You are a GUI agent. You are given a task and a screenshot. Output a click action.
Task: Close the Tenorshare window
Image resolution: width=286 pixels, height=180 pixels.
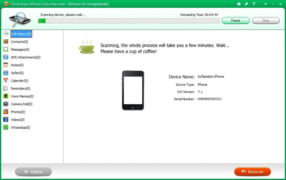pyautogui.click(x=281, y=4)
